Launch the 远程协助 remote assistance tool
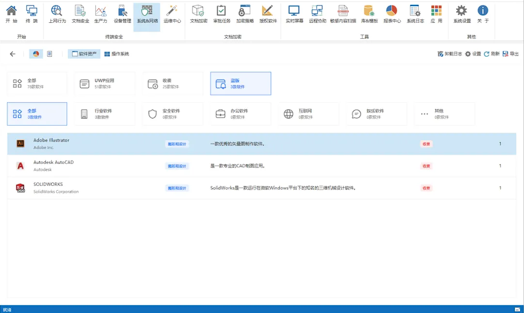The image size is (524, 313). tap(318, 15)
